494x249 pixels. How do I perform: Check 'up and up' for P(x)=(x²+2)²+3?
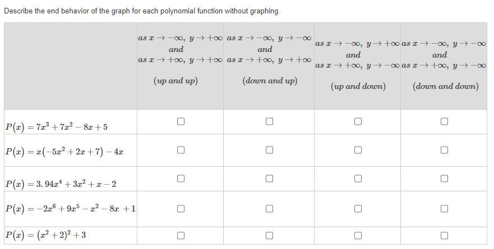(181, 235)
